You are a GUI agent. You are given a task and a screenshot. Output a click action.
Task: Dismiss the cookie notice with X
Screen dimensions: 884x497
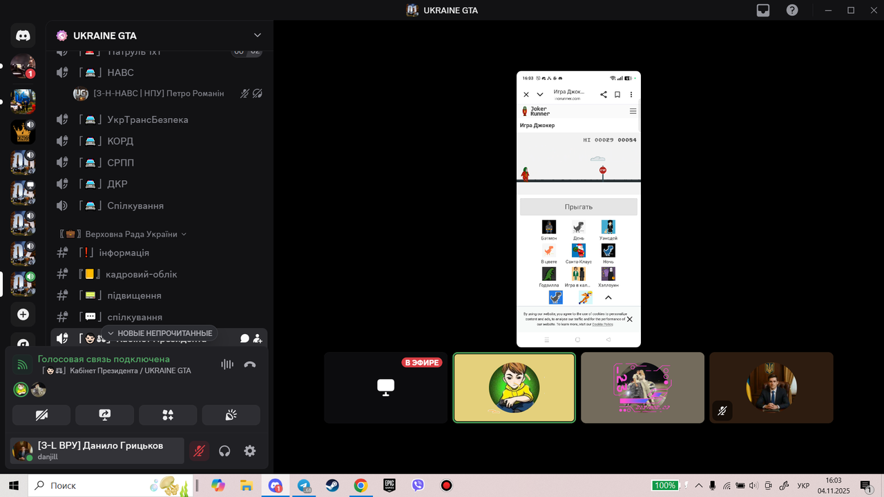click(x=629, y=320)
